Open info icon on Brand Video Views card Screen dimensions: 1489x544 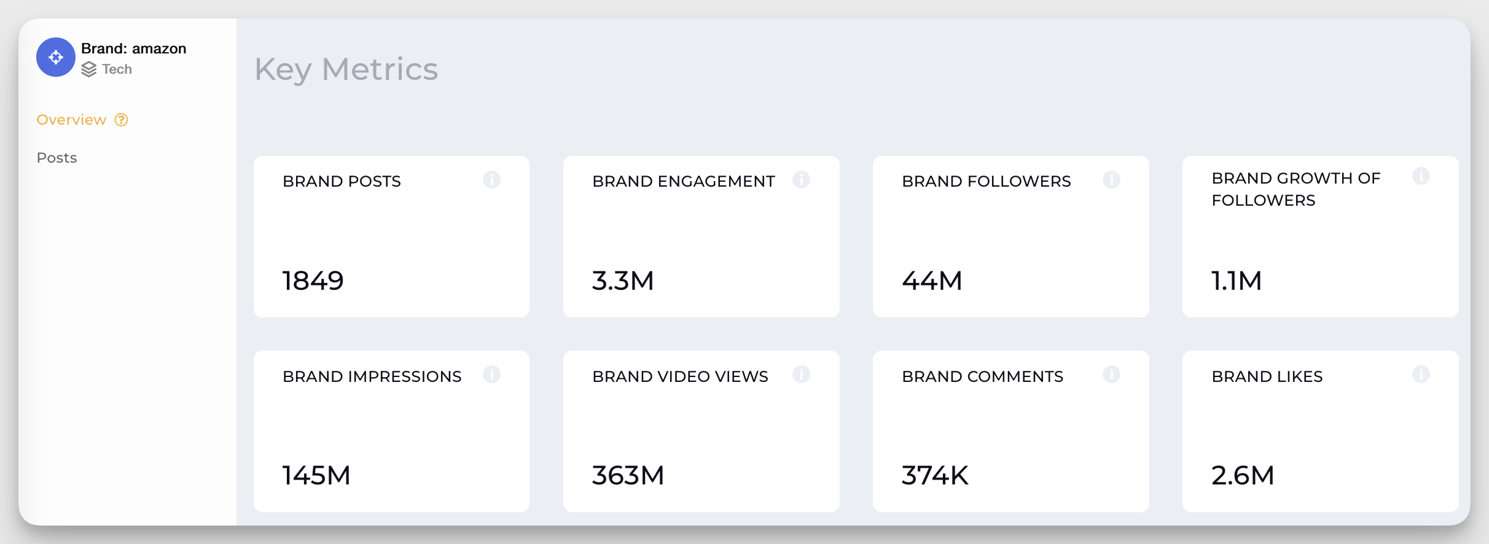coord(801,375)
